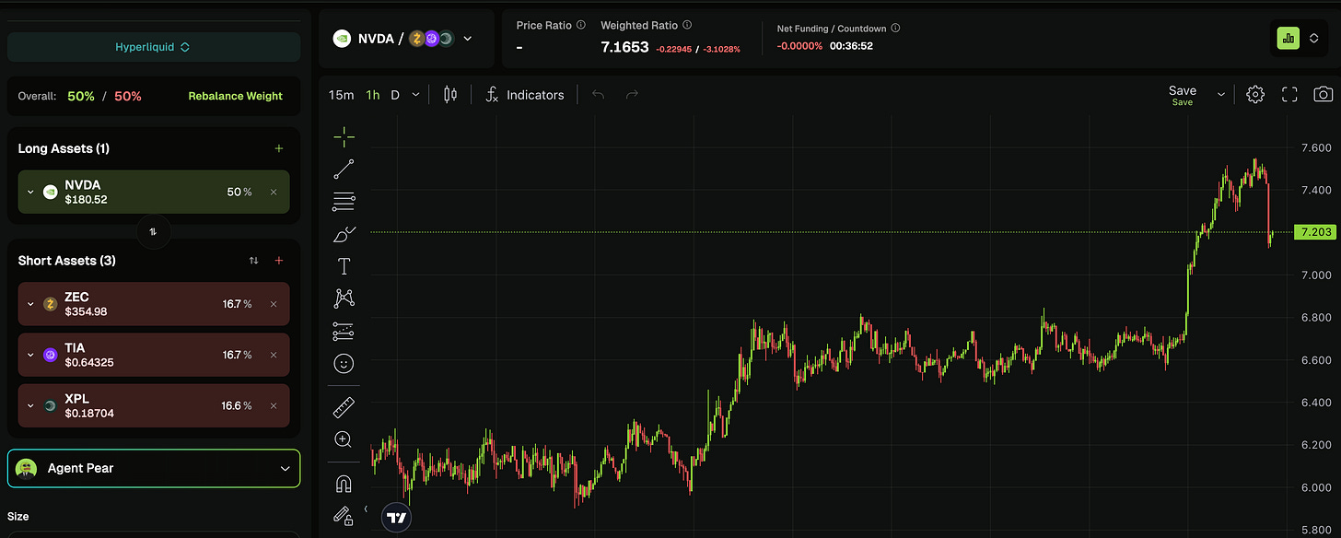The width and height of the screenshot is (1341, 538).
Task: Open the chart patterns tool
Action: click(344, 298)
